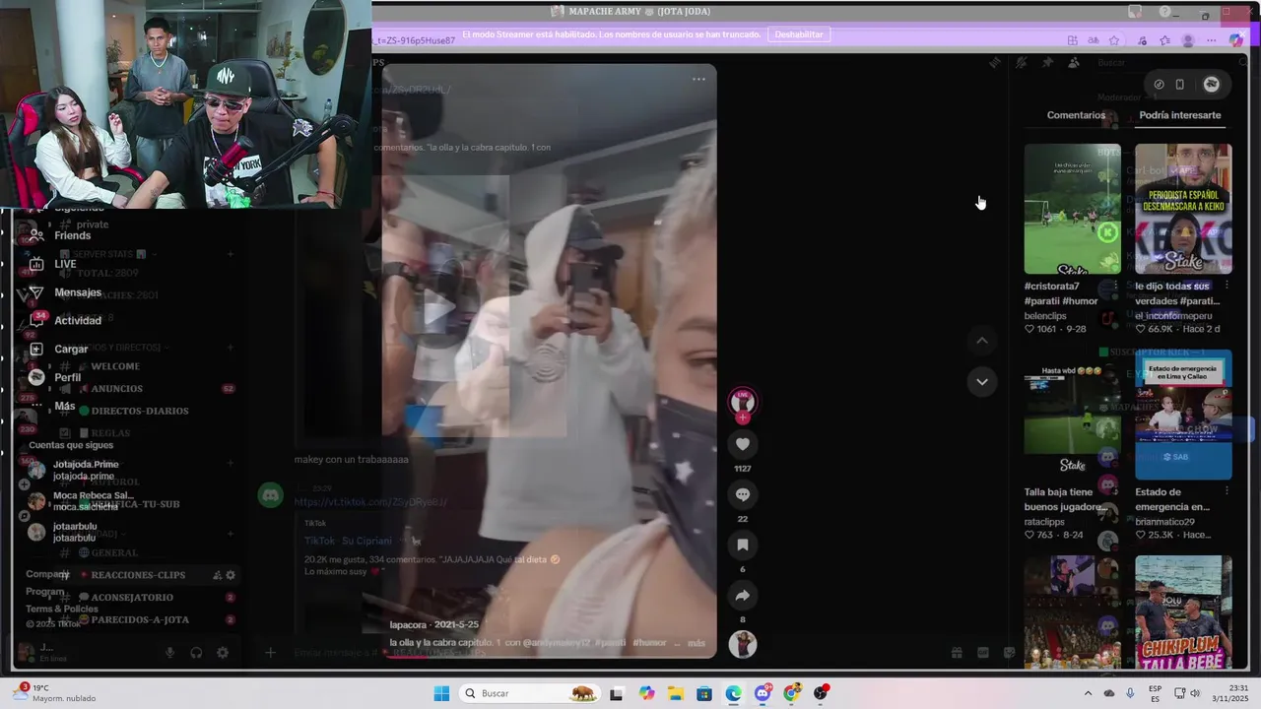
Task: Click the Windows Start button
Action: [x=441, y=693]
